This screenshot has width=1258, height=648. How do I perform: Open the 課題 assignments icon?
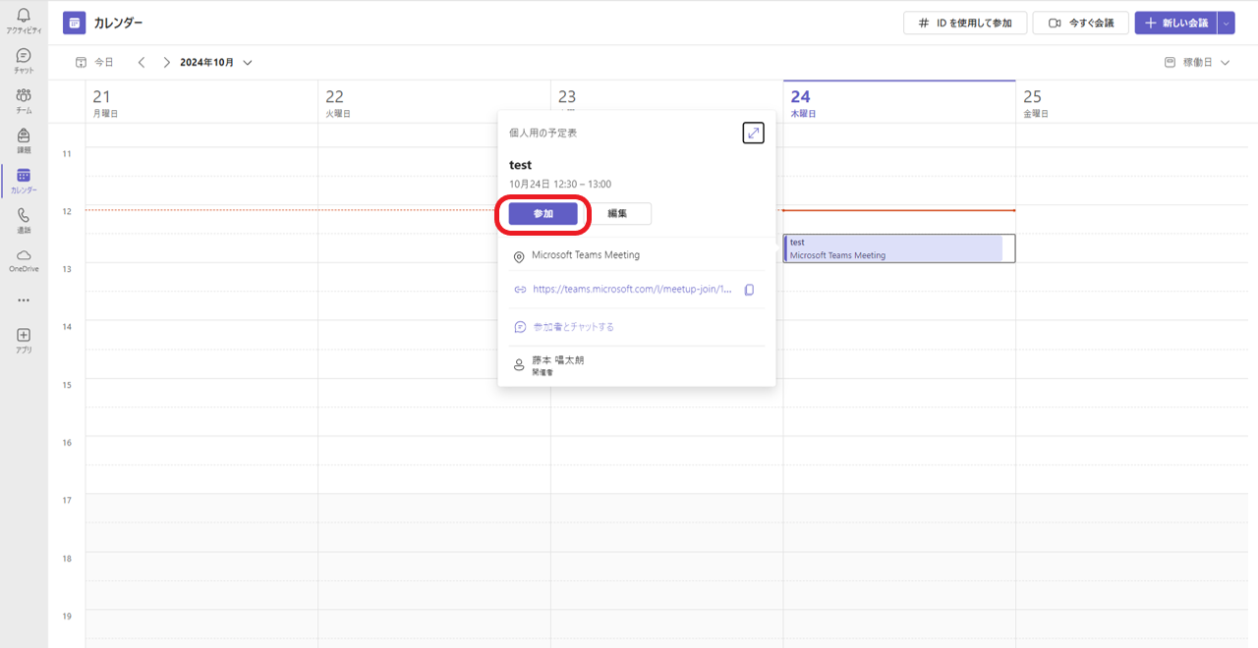(24, 137)
